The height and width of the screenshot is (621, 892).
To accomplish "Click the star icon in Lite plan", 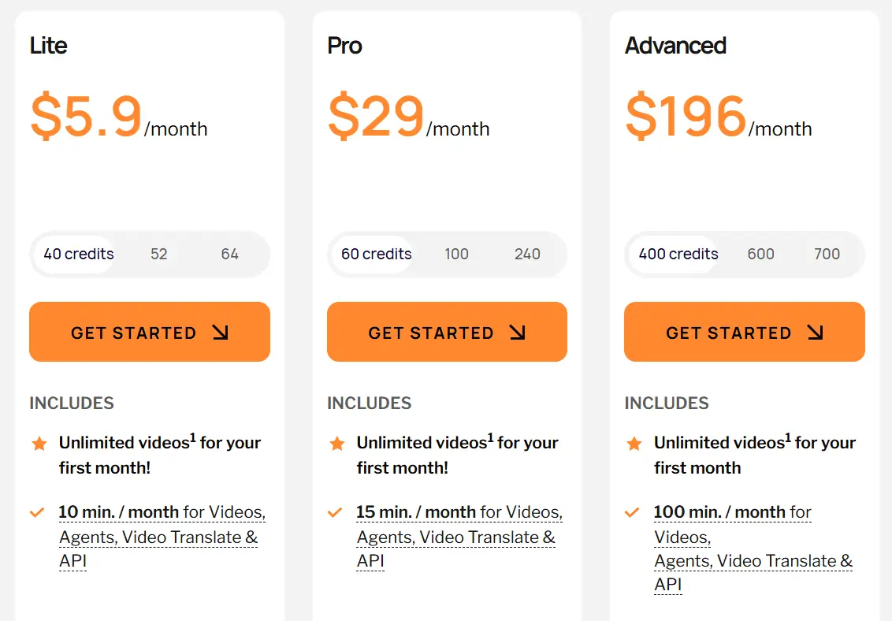I will [39, 444].
